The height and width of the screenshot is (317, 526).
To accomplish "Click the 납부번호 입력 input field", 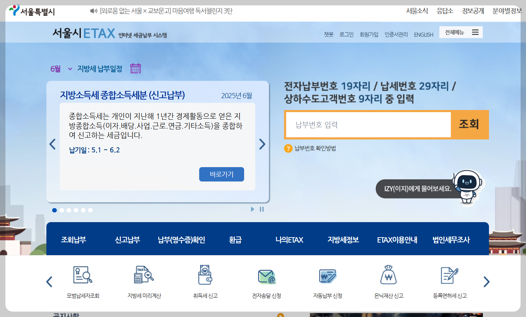I will click(x=368, y=124).
